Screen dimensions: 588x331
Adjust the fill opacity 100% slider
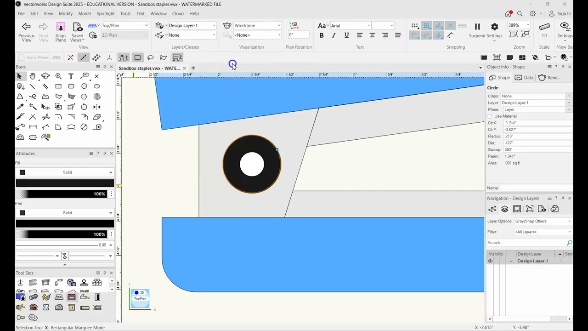point(62,194)
